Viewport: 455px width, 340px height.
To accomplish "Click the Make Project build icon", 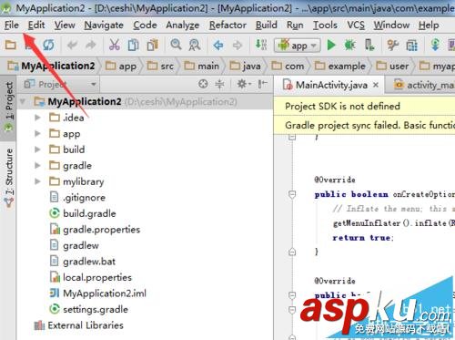I will [x=261, y=45].
